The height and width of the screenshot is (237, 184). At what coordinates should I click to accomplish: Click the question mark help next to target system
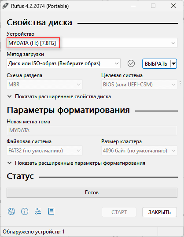click(x=180, y=84)
